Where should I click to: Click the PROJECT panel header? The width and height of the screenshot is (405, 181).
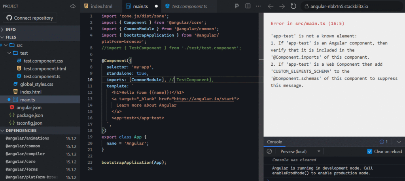pyautogui.click(x=10, y=6)
